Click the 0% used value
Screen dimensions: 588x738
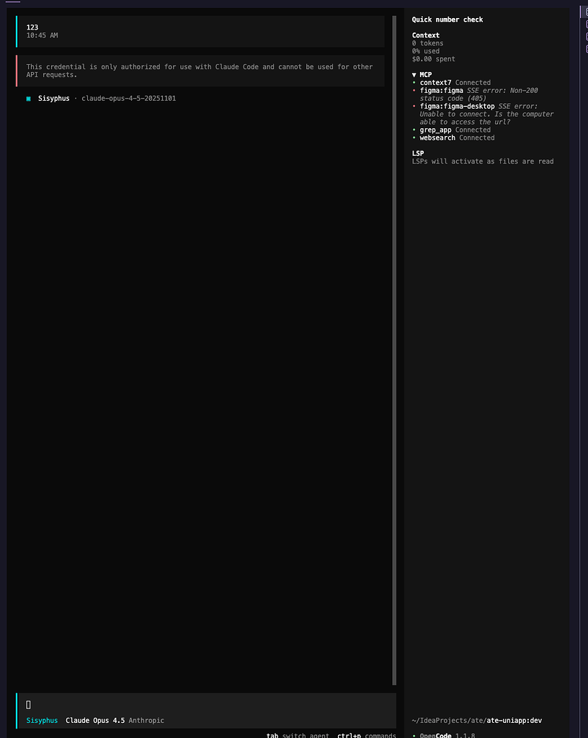(x=426, y=51)
